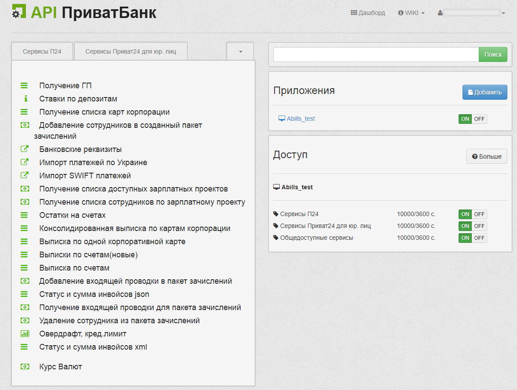
Task: Open Удаление сотрудника из пакета зачислений
Action: [119, 321]
